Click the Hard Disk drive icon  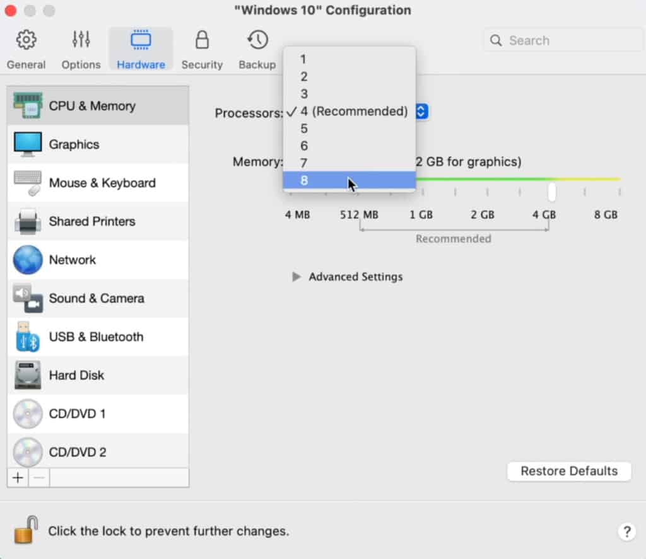[28, 376]
